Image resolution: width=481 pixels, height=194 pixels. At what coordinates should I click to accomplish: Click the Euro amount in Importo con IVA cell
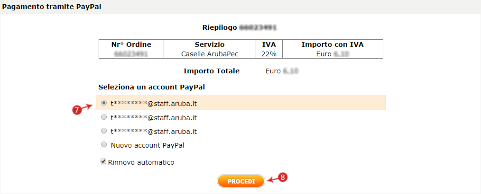(333, 54)
